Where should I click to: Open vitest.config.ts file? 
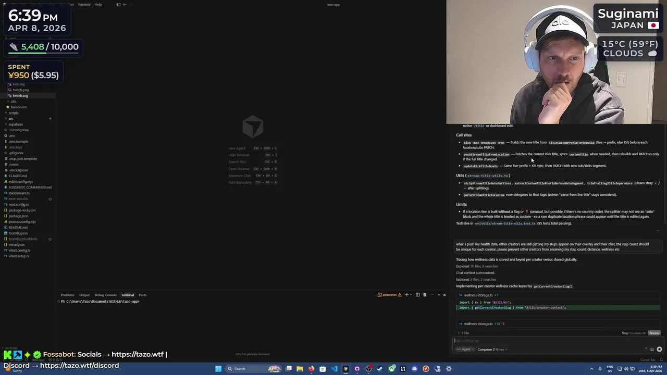pos(19,251)
